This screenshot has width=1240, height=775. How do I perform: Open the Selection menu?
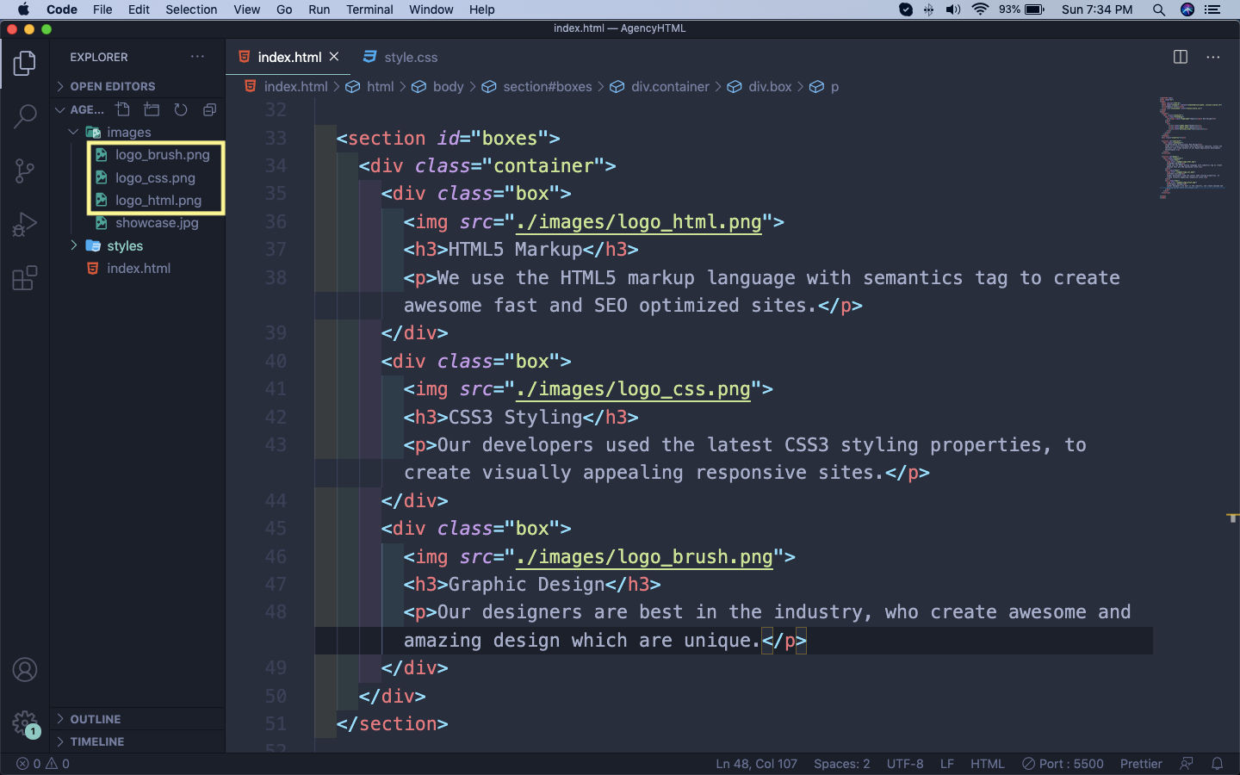click(x=191, y=9)
